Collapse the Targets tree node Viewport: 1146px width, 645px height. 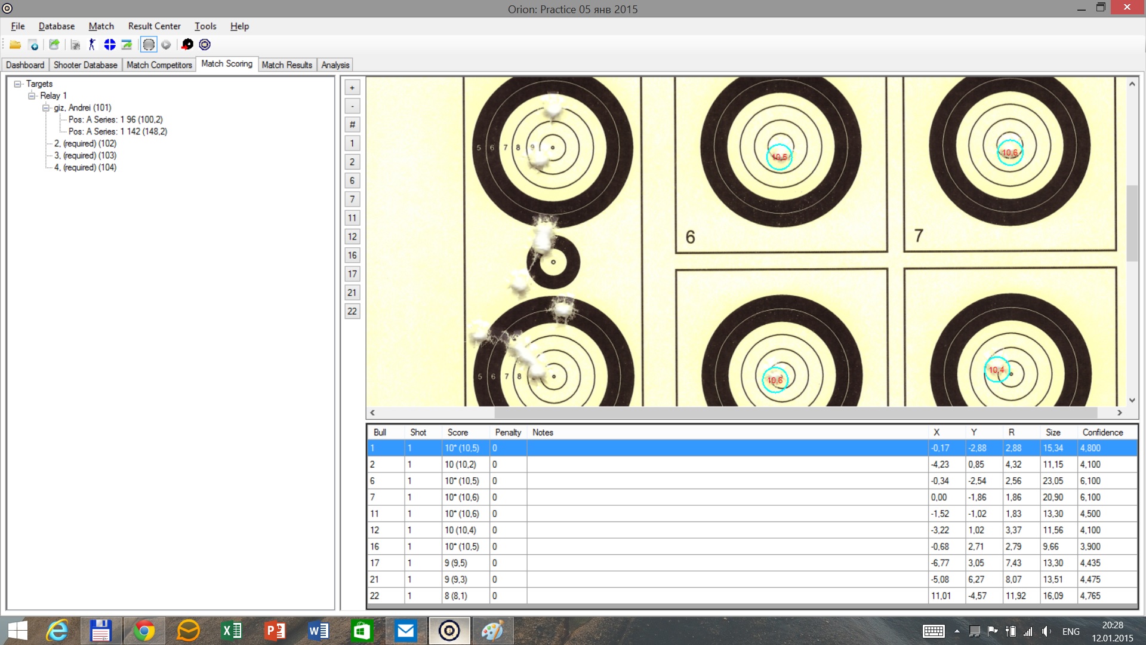[18, 84]
